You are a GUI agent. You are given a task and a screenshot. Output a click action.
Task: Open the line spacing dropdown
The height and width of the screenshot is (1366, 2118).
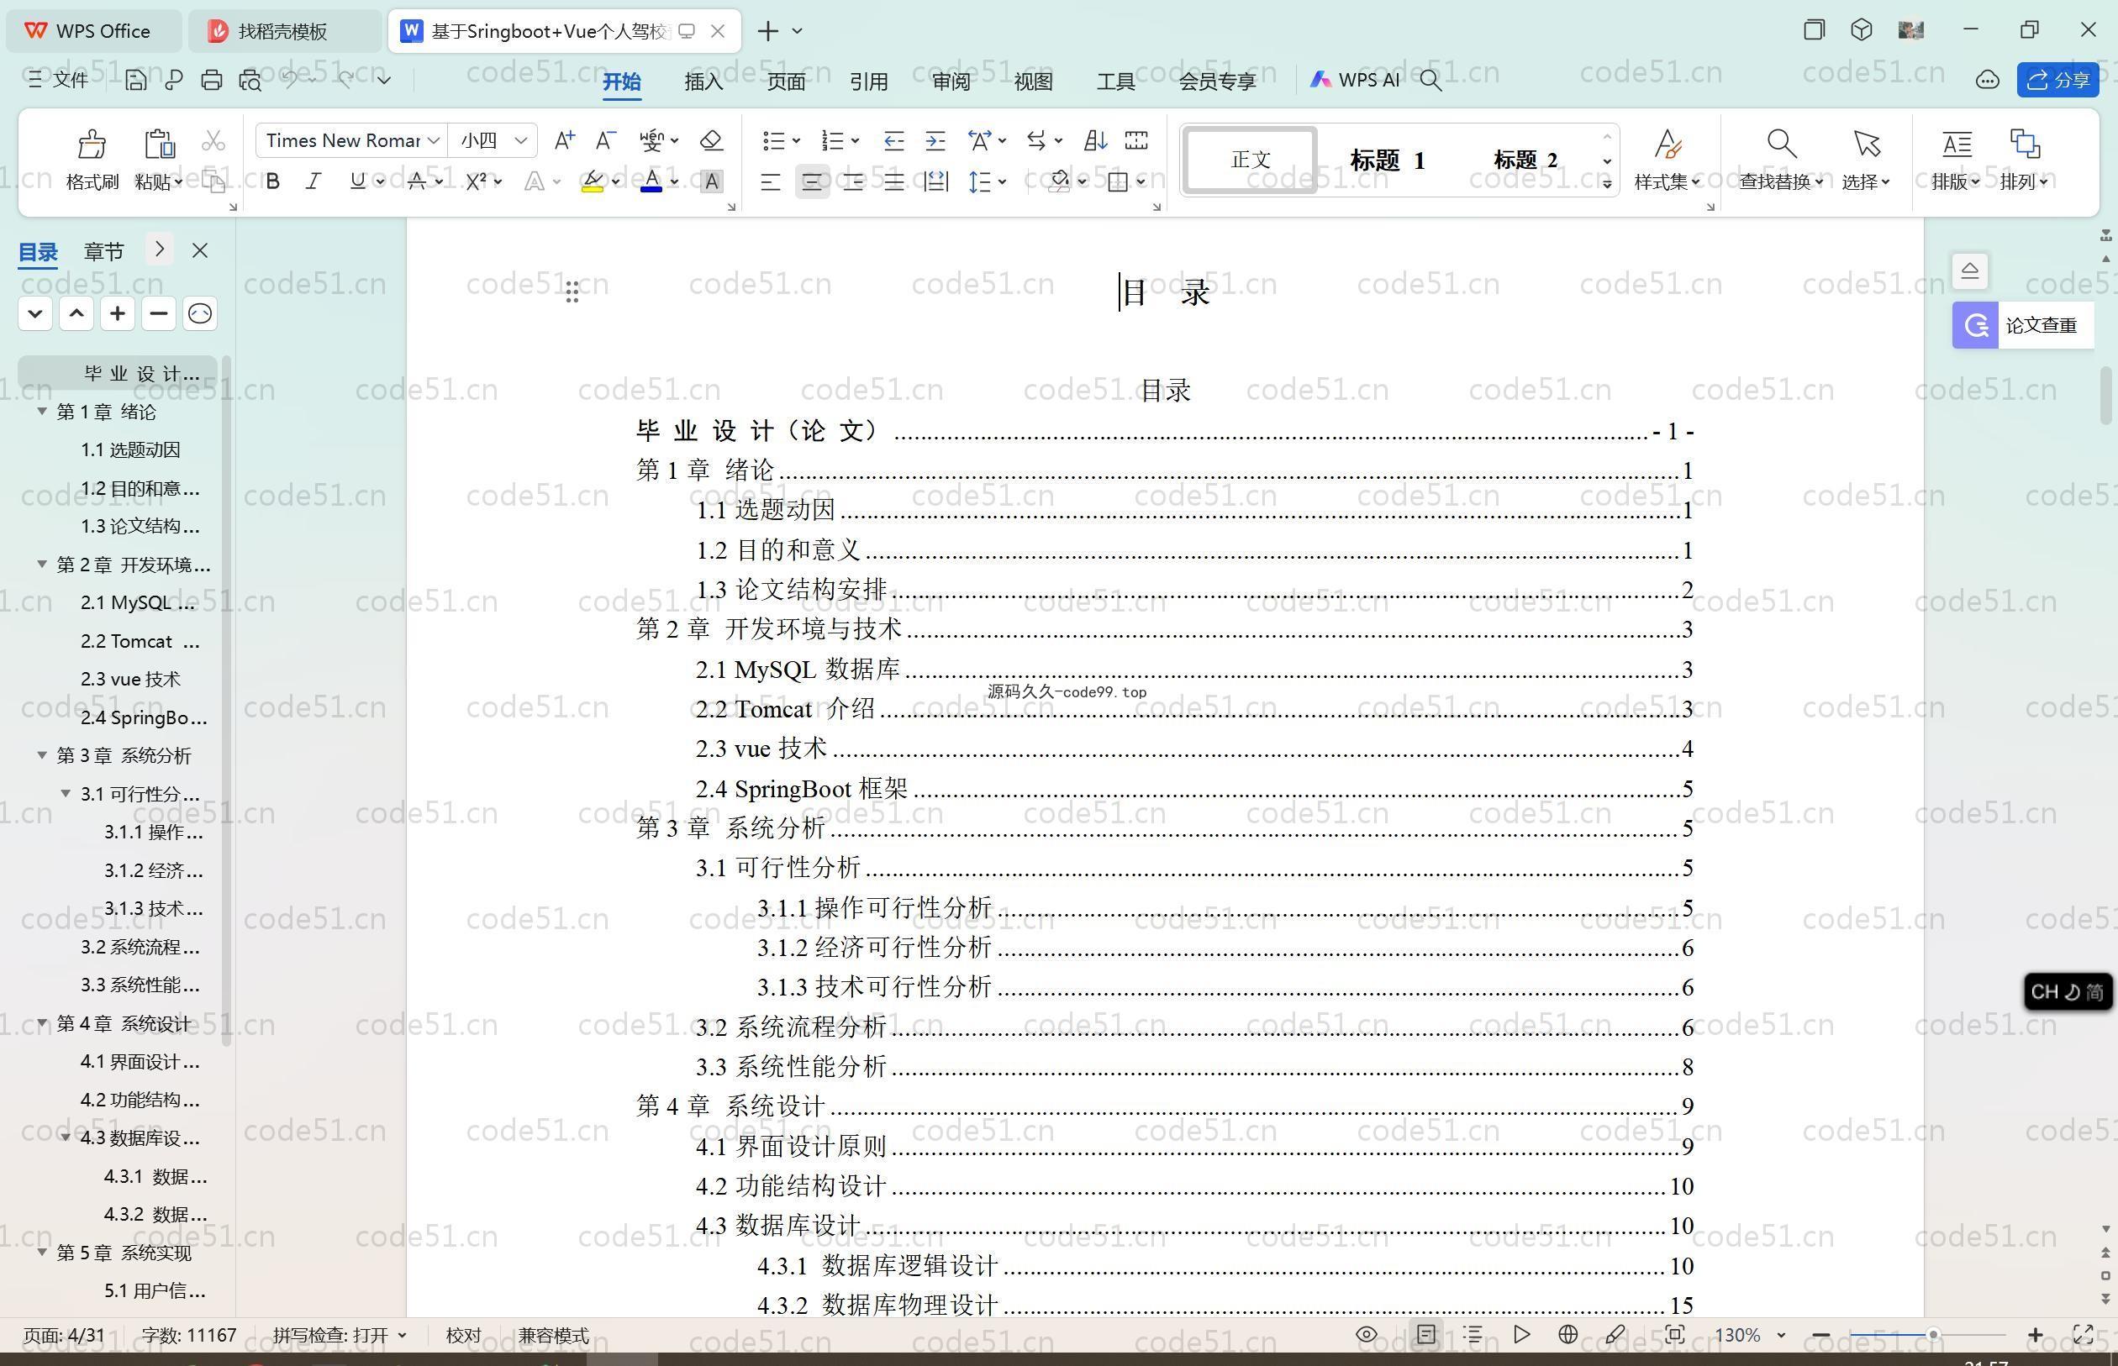click(1002, 181)
